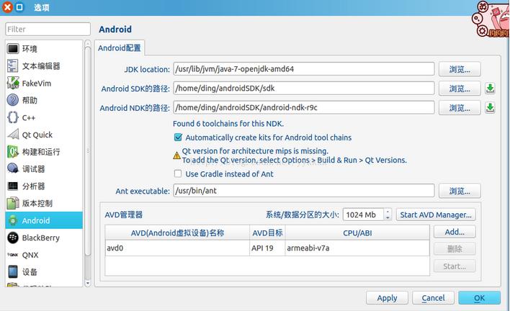This screenshot has height=311, width=510.
Task: Select the 构建和运行 build and run icon
Action: click(13, 152)
